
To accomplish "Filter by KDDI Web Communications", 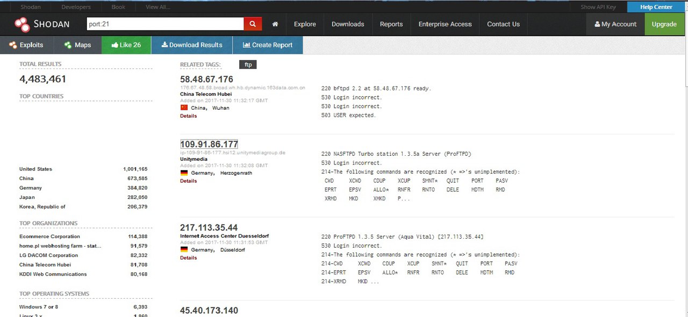I will [53, 274].
